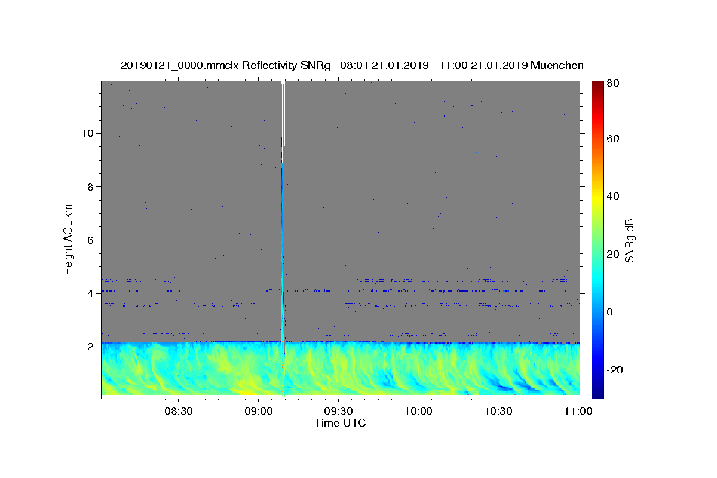The height and width of the screenshot is (478, 717).
Task: Click the 08:30 time tick label
Action: click(178, 412)
